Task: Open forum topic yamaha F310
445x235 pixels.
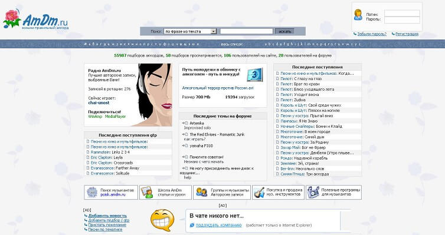Action: [x=201, y=146]
